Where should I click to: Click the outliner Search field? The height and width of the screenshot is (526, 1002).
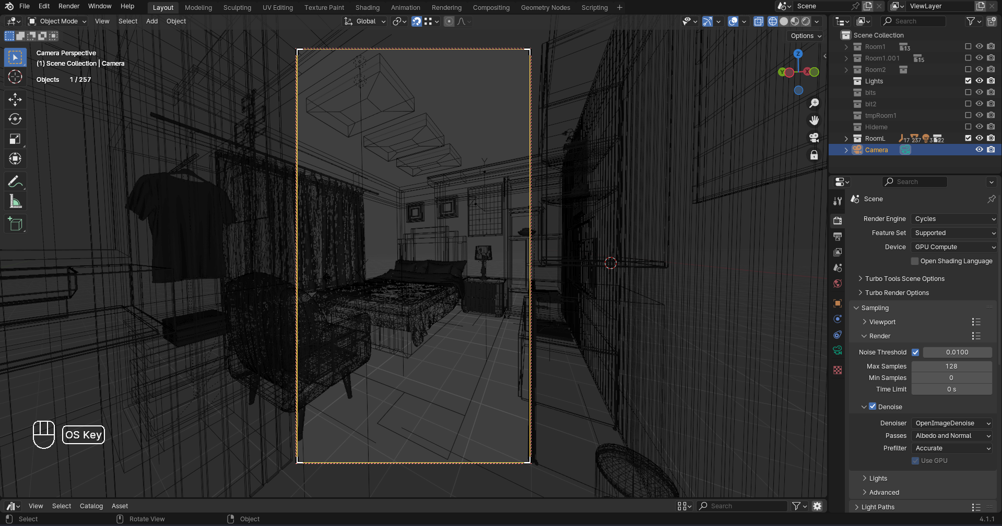[914, 21]
